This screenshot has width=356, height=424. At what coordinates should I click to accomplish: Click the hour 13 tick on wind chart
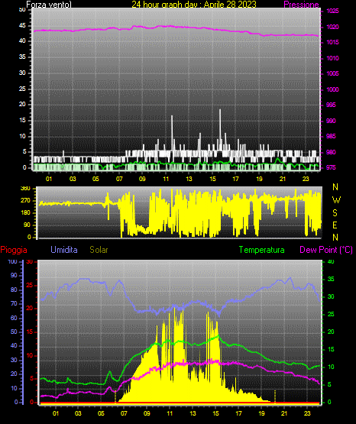189,179
